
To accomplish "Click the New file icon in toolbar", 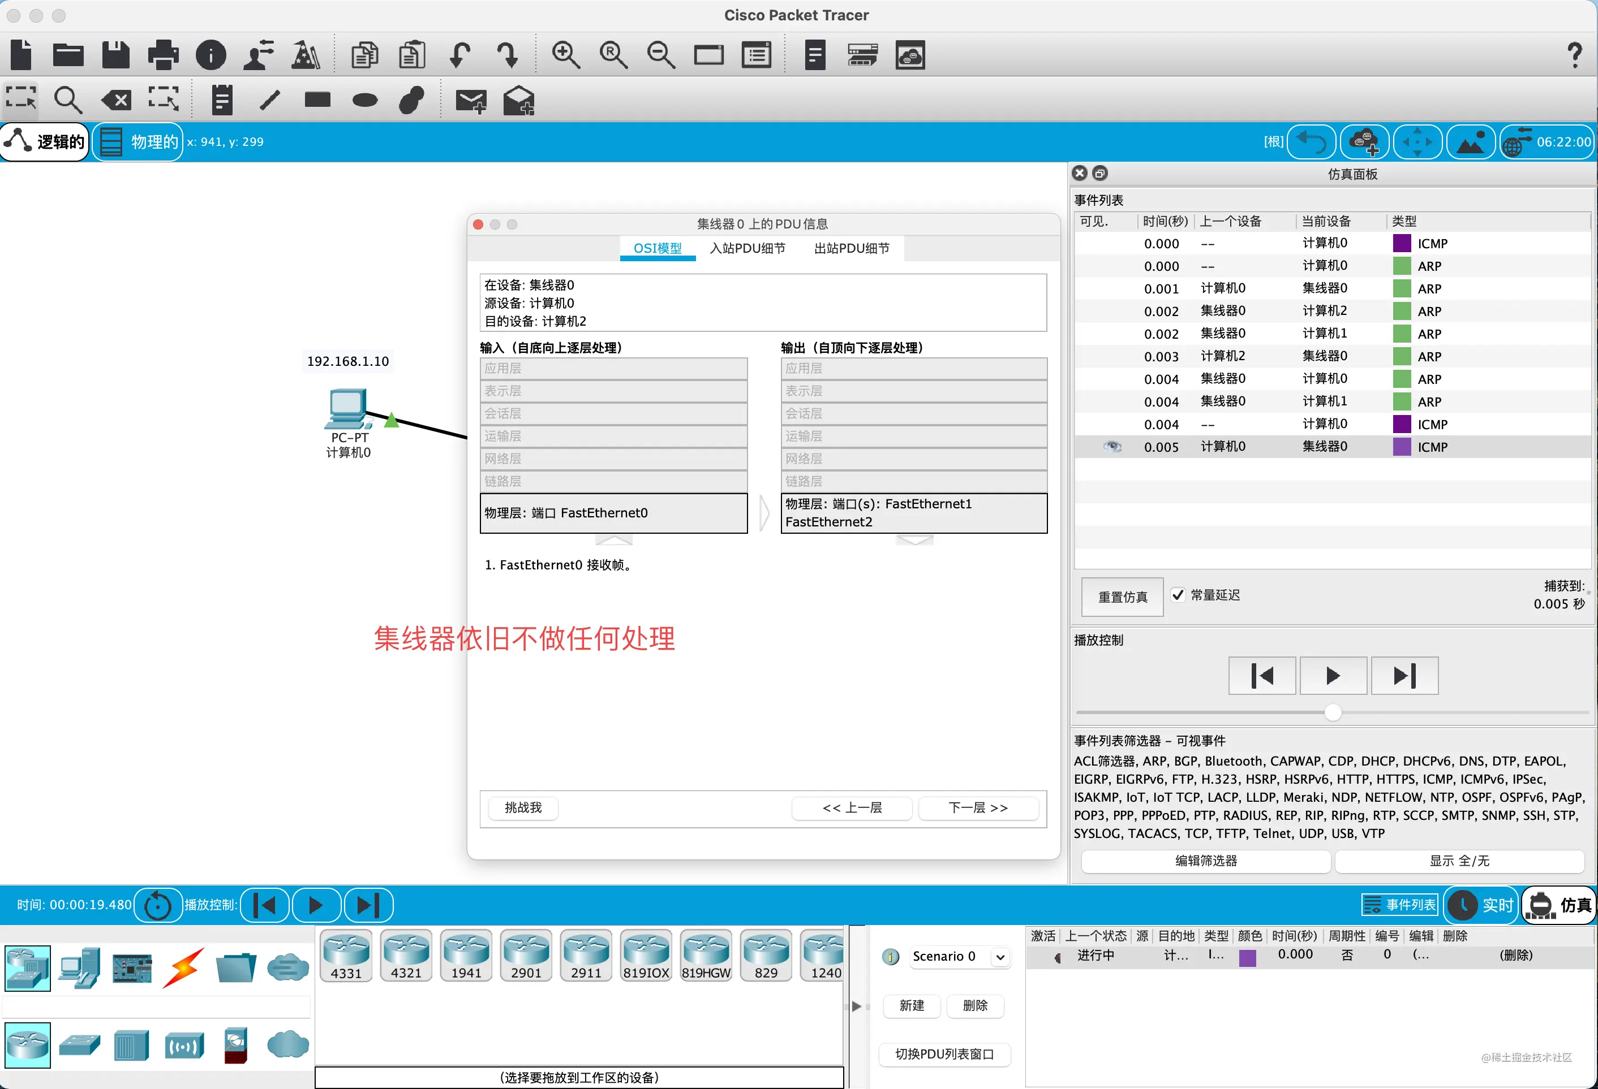I will pyautogui.click(x=22, y=54).
